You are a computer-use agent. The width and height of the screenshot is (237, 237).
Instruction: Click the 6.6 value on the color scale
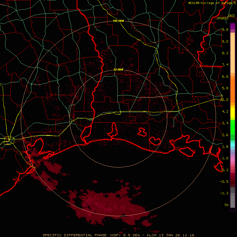click(225, 76)
